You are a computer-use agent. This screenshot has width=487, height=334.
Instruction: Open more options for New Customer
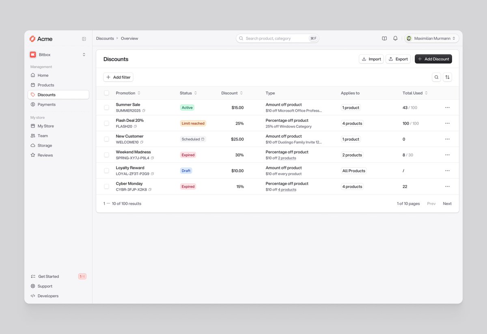coord(447,139)
